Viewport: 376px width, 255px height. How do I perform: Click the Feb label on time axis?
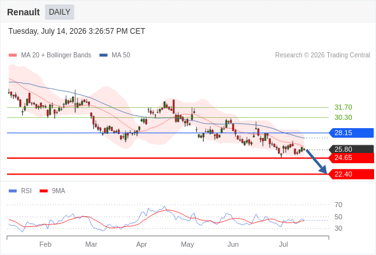coord(45,244)
